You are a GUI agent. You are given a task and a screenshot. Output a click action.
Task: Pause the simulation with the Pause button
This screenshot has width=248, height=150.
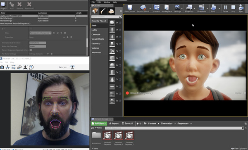225,8
